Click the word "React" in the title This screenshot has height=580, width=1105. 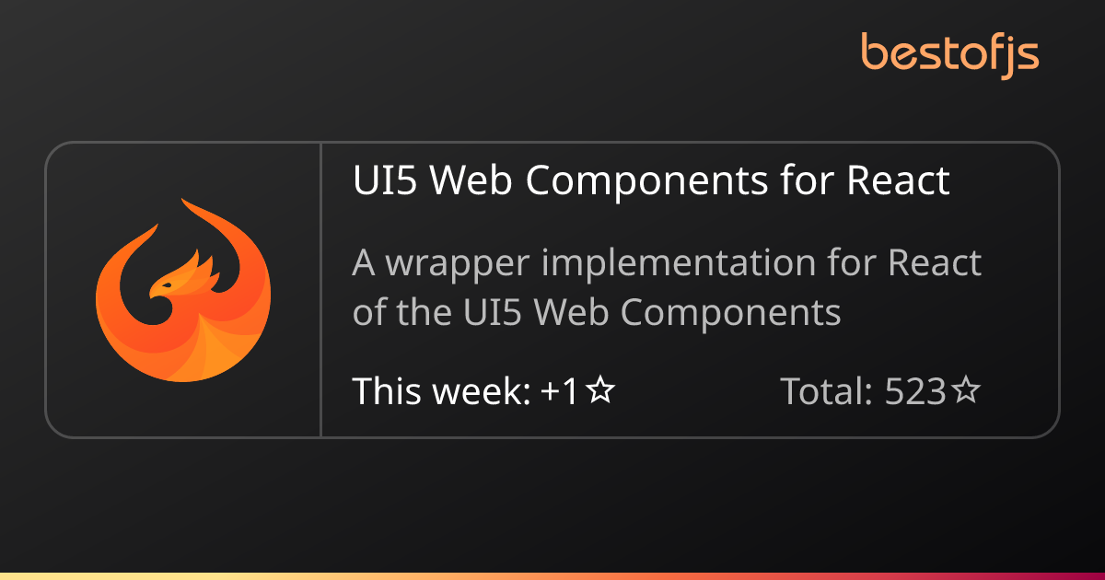pyautogui.click(x=898, y=181)
